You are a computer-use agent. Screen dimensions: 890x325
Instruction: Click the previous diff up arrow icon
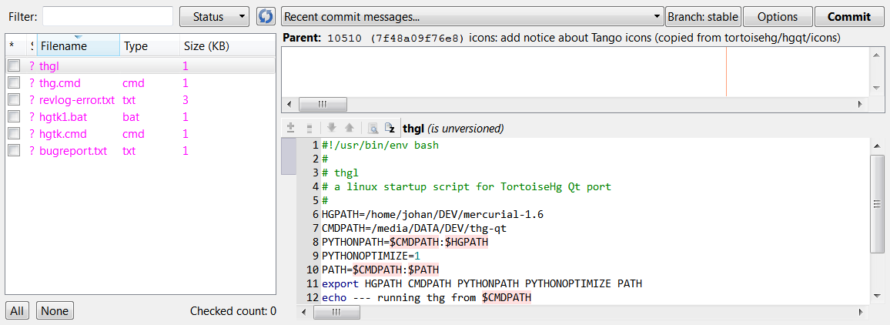349,129
